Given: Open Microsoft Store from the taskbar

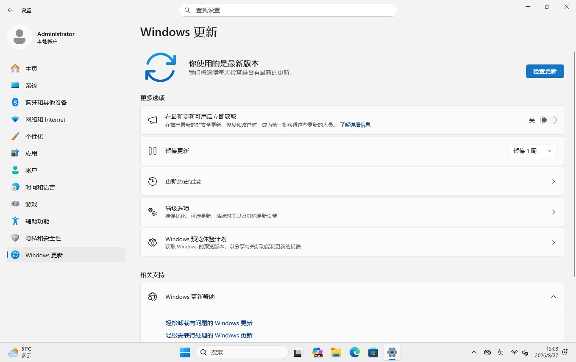Looking at the screenshot, I should (373, 352).
